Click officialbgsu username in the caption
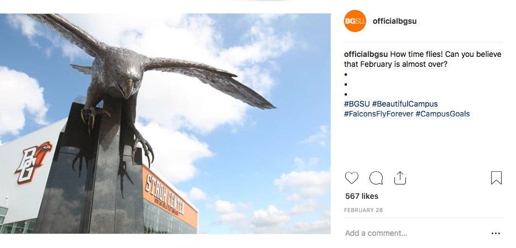516x248 pixels. coord(366,54)
